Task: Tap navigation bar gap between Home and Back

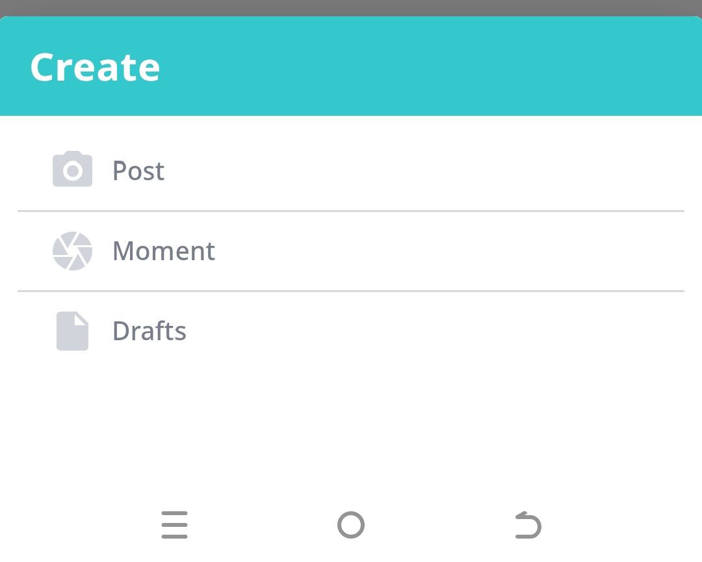Action: click(x=439, y=525)
